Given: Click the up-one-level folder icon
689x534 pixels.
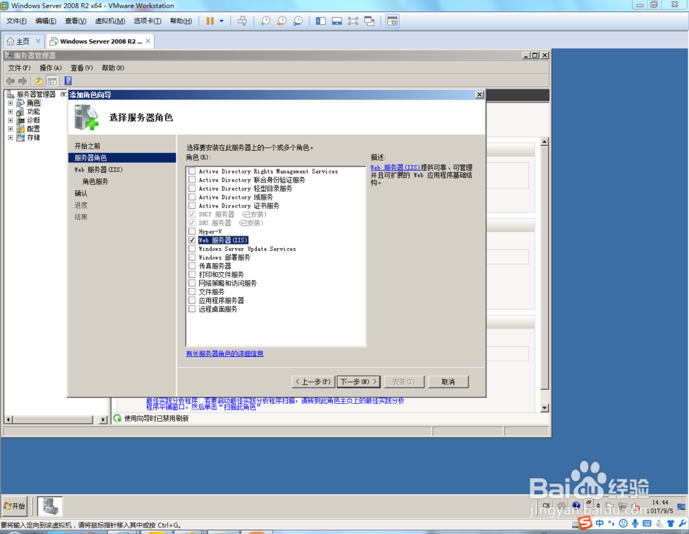Looking at the screenshot, I should 39,81.
